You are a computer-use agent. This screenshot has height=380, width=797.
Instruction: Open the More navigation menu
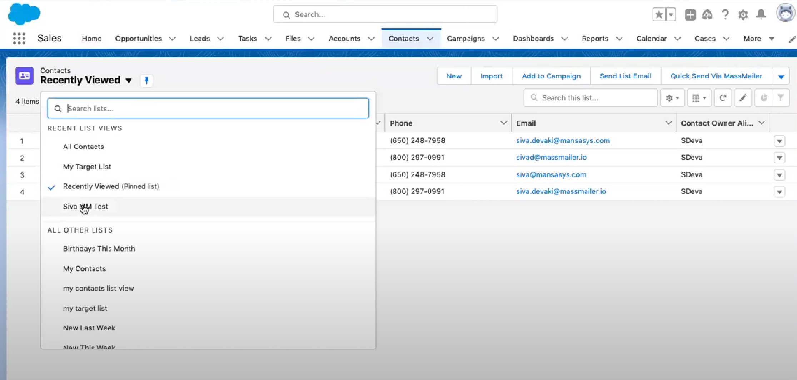tap(759, 39)
